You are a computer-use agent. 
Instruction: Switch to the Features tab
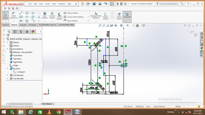(x=6, y=25)
